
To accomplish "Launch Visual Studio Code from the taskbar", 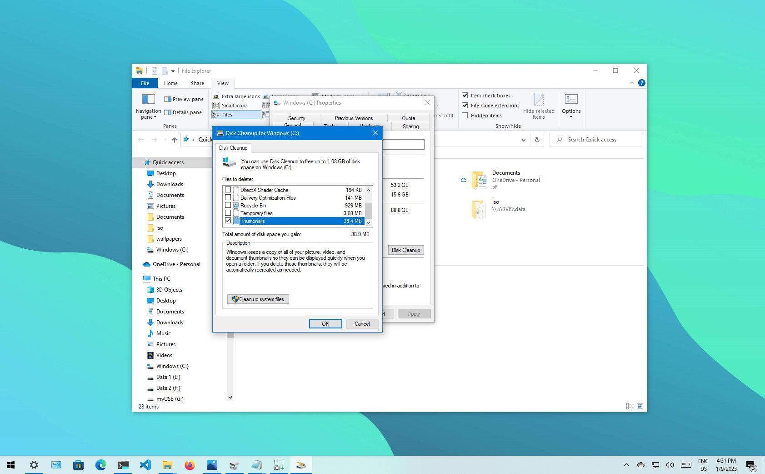I will click(145, 465).
